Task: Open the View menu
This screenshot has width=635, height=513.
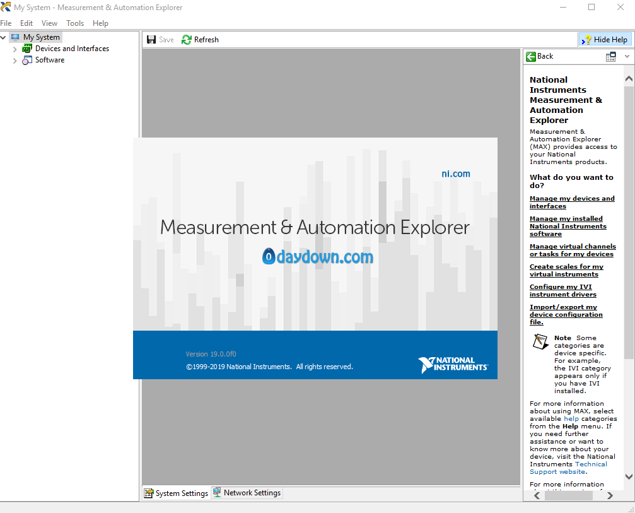Action: pyautogui.click(x=49, y=23)
